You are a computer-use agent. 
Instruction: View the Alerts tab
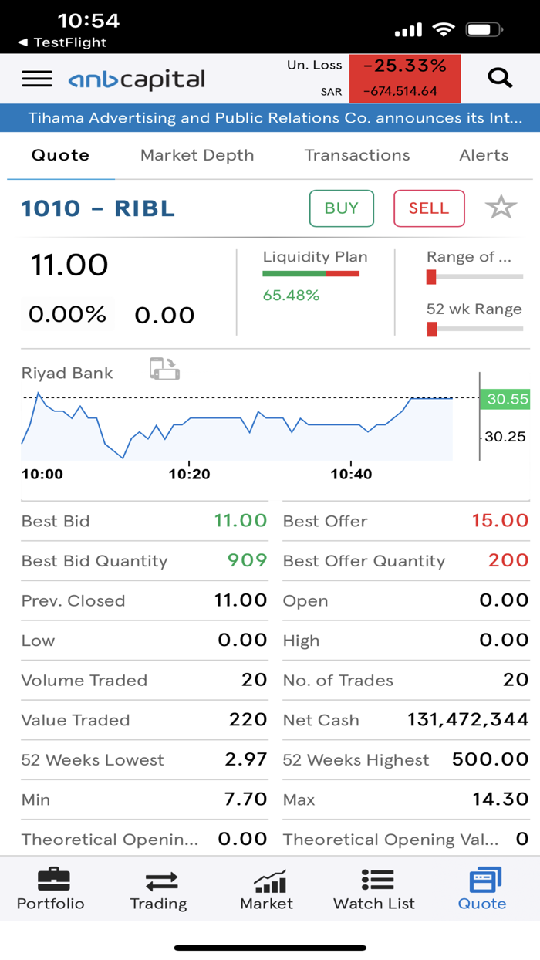click(484, 155)
